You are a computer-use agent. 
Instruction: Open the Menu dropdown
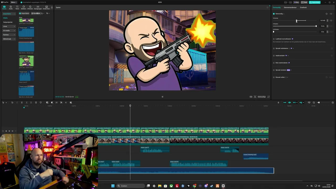coord(14,2)
